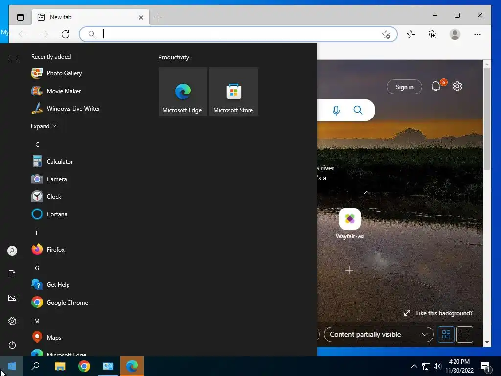The height and width of the screenshot is (376, 501).
Task: Open Documents from Start sidebar
Action: pos(12,274)
